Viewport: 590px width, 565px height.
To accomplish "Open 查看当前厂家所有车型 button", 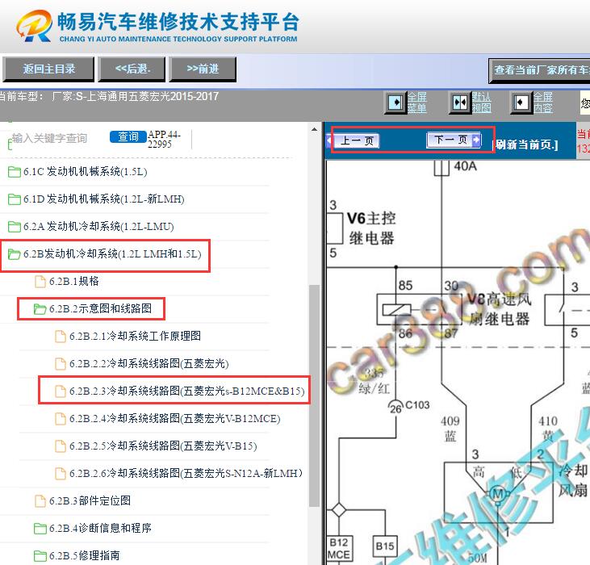I will tap(540, 70).
